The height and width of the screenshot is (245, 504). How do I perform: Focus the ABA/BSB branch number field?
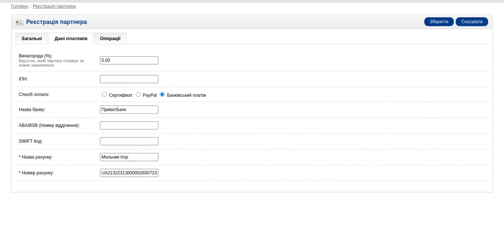129,126
